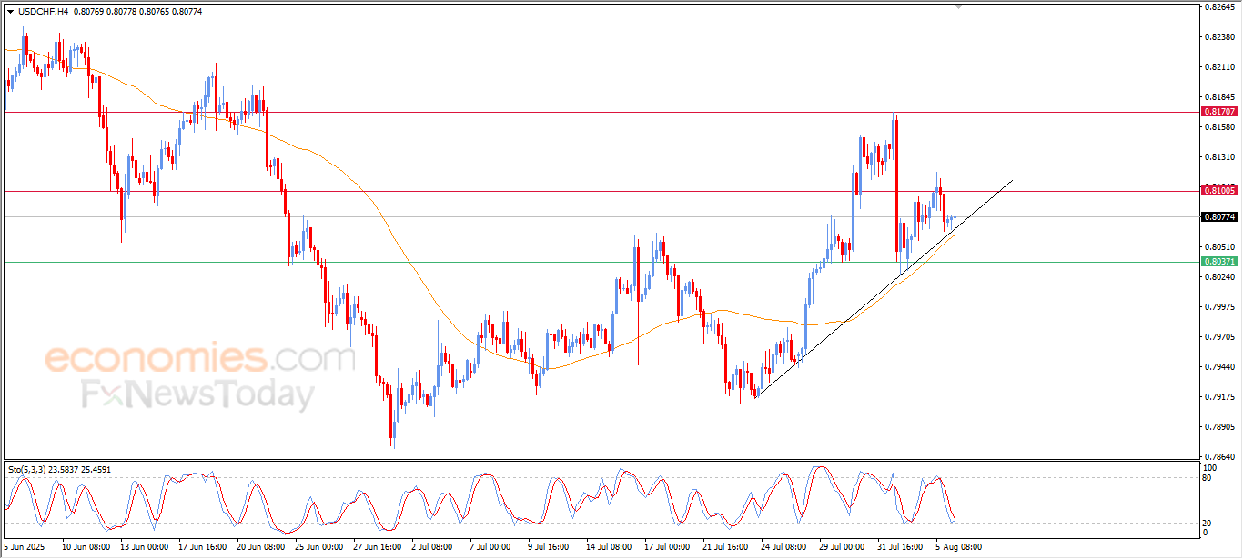Viewport: 1243px width, 559px height.
Task: Click the stochastic 80 level label
Action: tap(1208, 477)
